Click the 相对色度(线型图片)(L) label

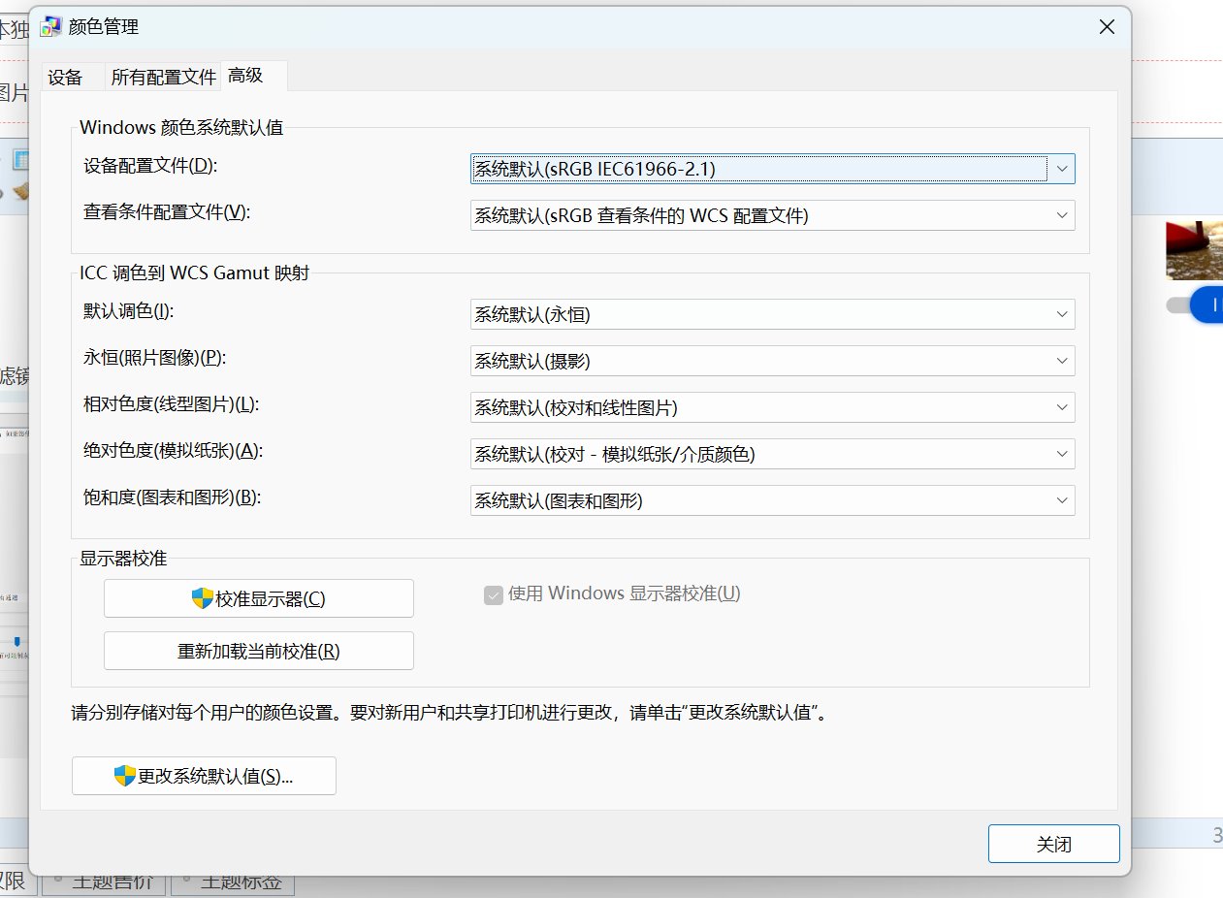(x=171, y=404)
